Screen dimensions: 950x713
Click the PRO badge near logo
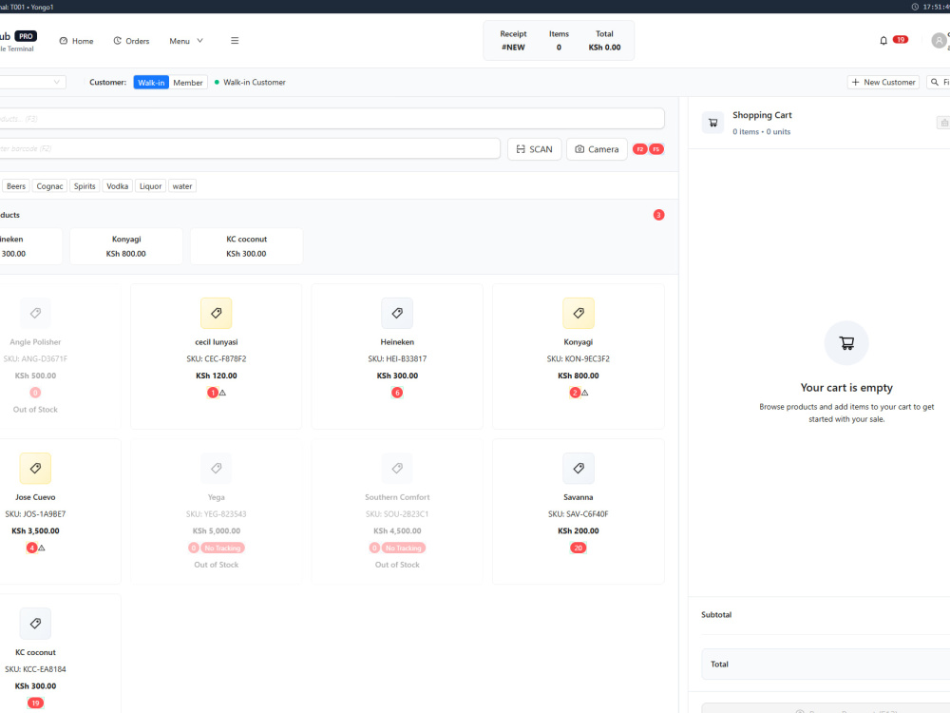(26, 36)
